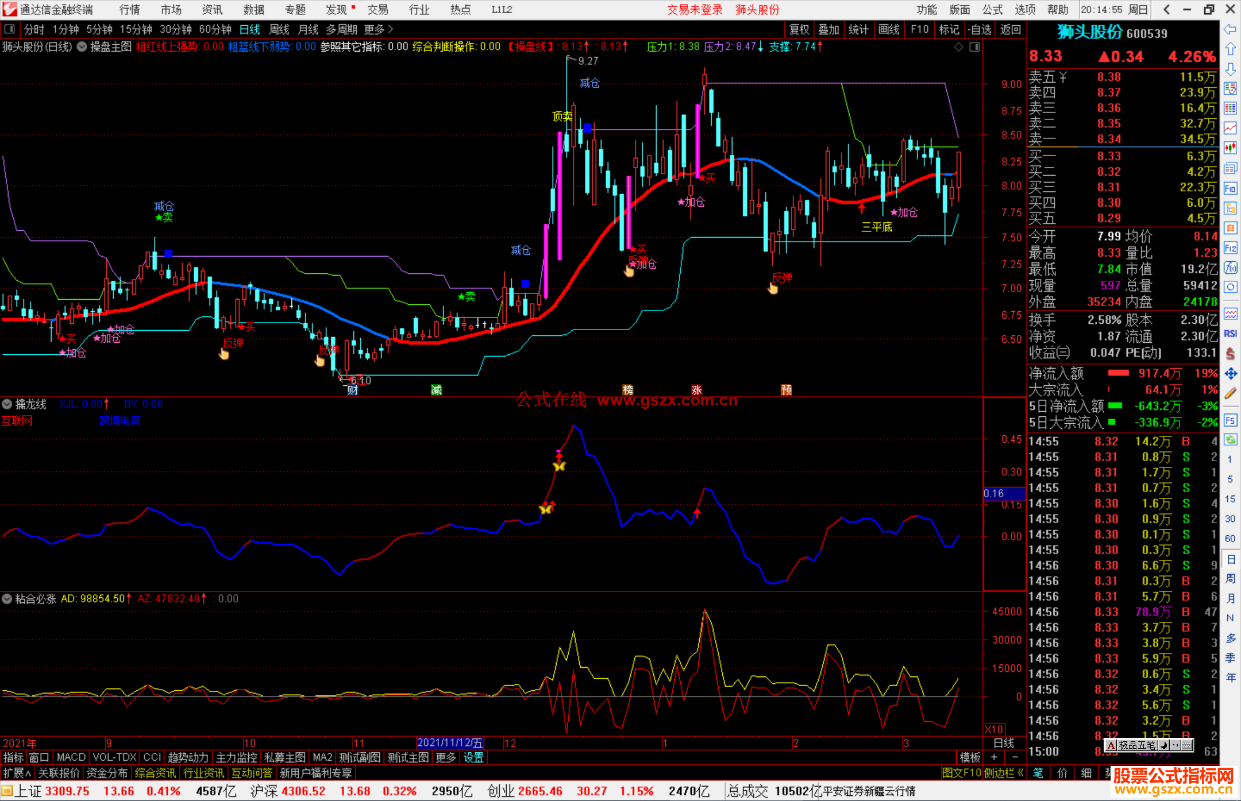Click the red dollar sign sidebar icon

[1230, 354]
